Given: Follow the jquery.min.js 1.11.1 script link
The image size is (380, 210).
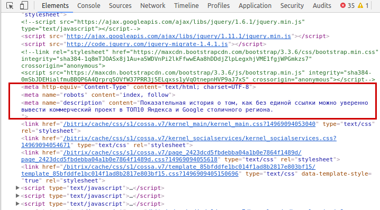Looking at the screenshot, I should [179, 36].
